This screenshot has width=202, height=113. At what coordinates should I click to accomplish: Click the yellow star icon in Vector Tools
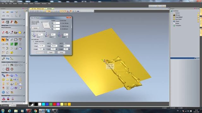coord(12,52)
